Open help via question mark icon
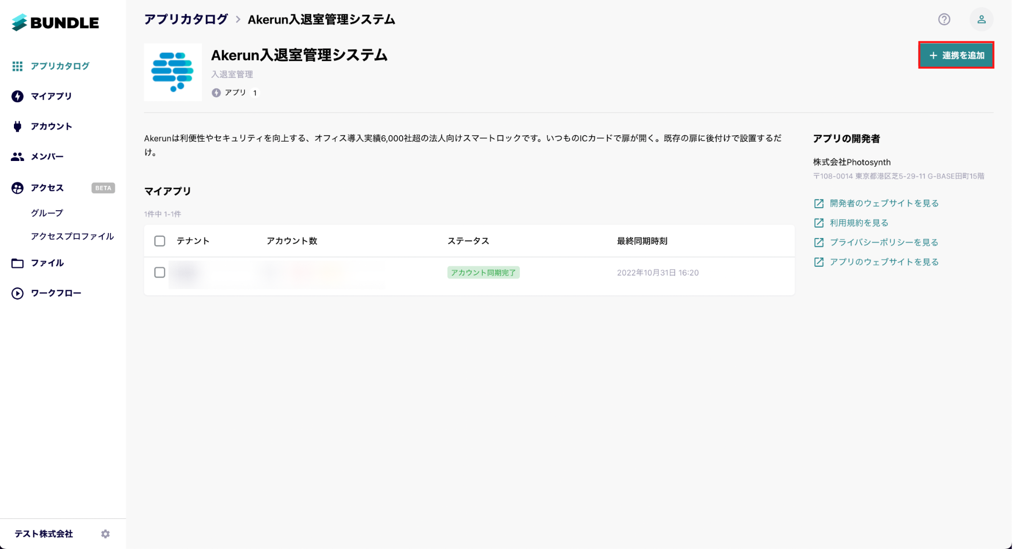The image size is (1018, 549). click(x=944, y=19)
